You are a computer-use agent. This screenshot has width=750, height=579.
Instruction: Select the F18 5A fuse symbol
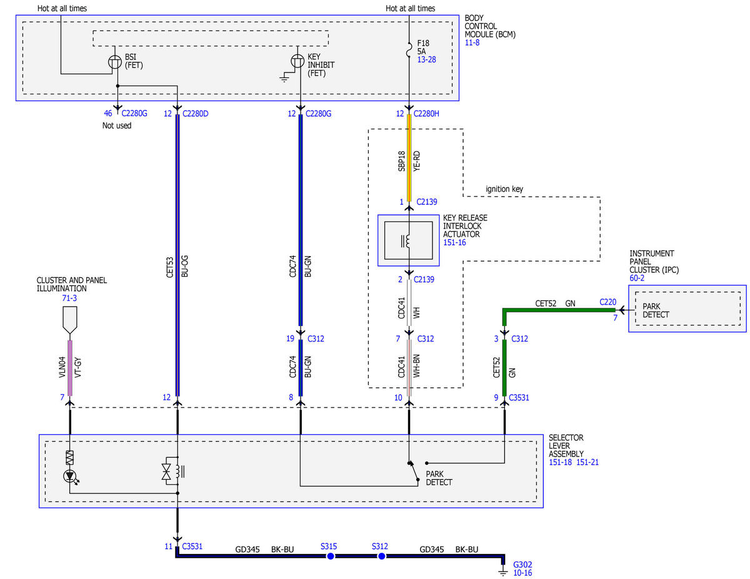[409, 49]
